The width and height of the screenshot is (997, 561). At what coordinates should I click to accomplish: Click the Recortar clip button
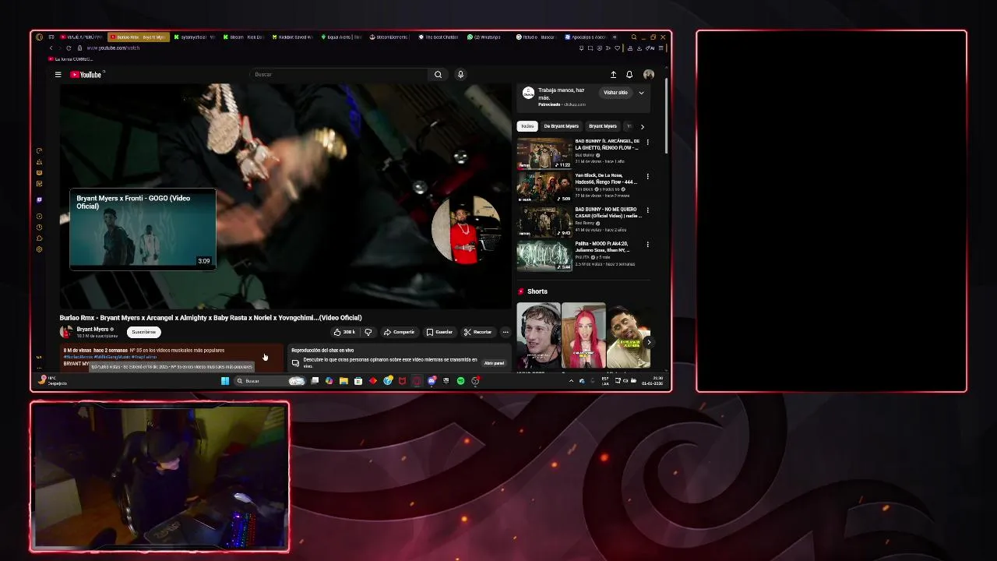coord(477,332)
